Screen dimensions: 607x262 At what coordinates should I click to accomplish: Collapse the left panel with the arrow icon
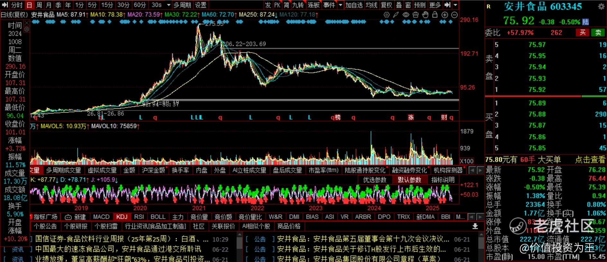coord(5,5)
